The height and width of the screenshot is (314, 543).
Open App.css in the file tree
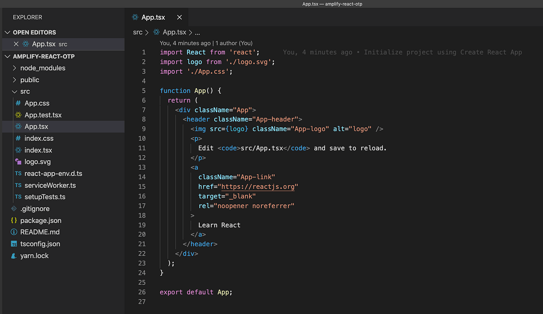tap(37, 103)
